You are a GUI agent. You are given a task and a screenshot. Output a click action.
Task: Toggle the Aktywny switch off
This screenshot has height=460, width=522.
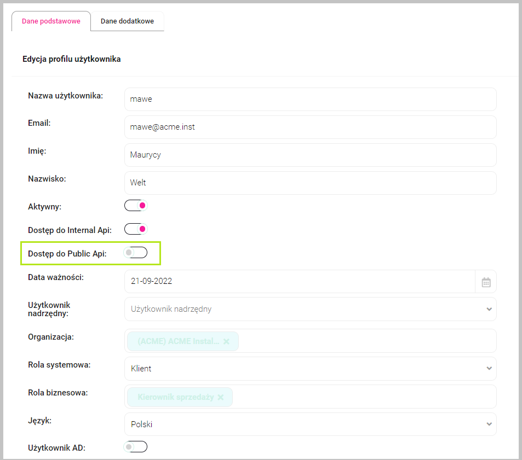point(136,206)
